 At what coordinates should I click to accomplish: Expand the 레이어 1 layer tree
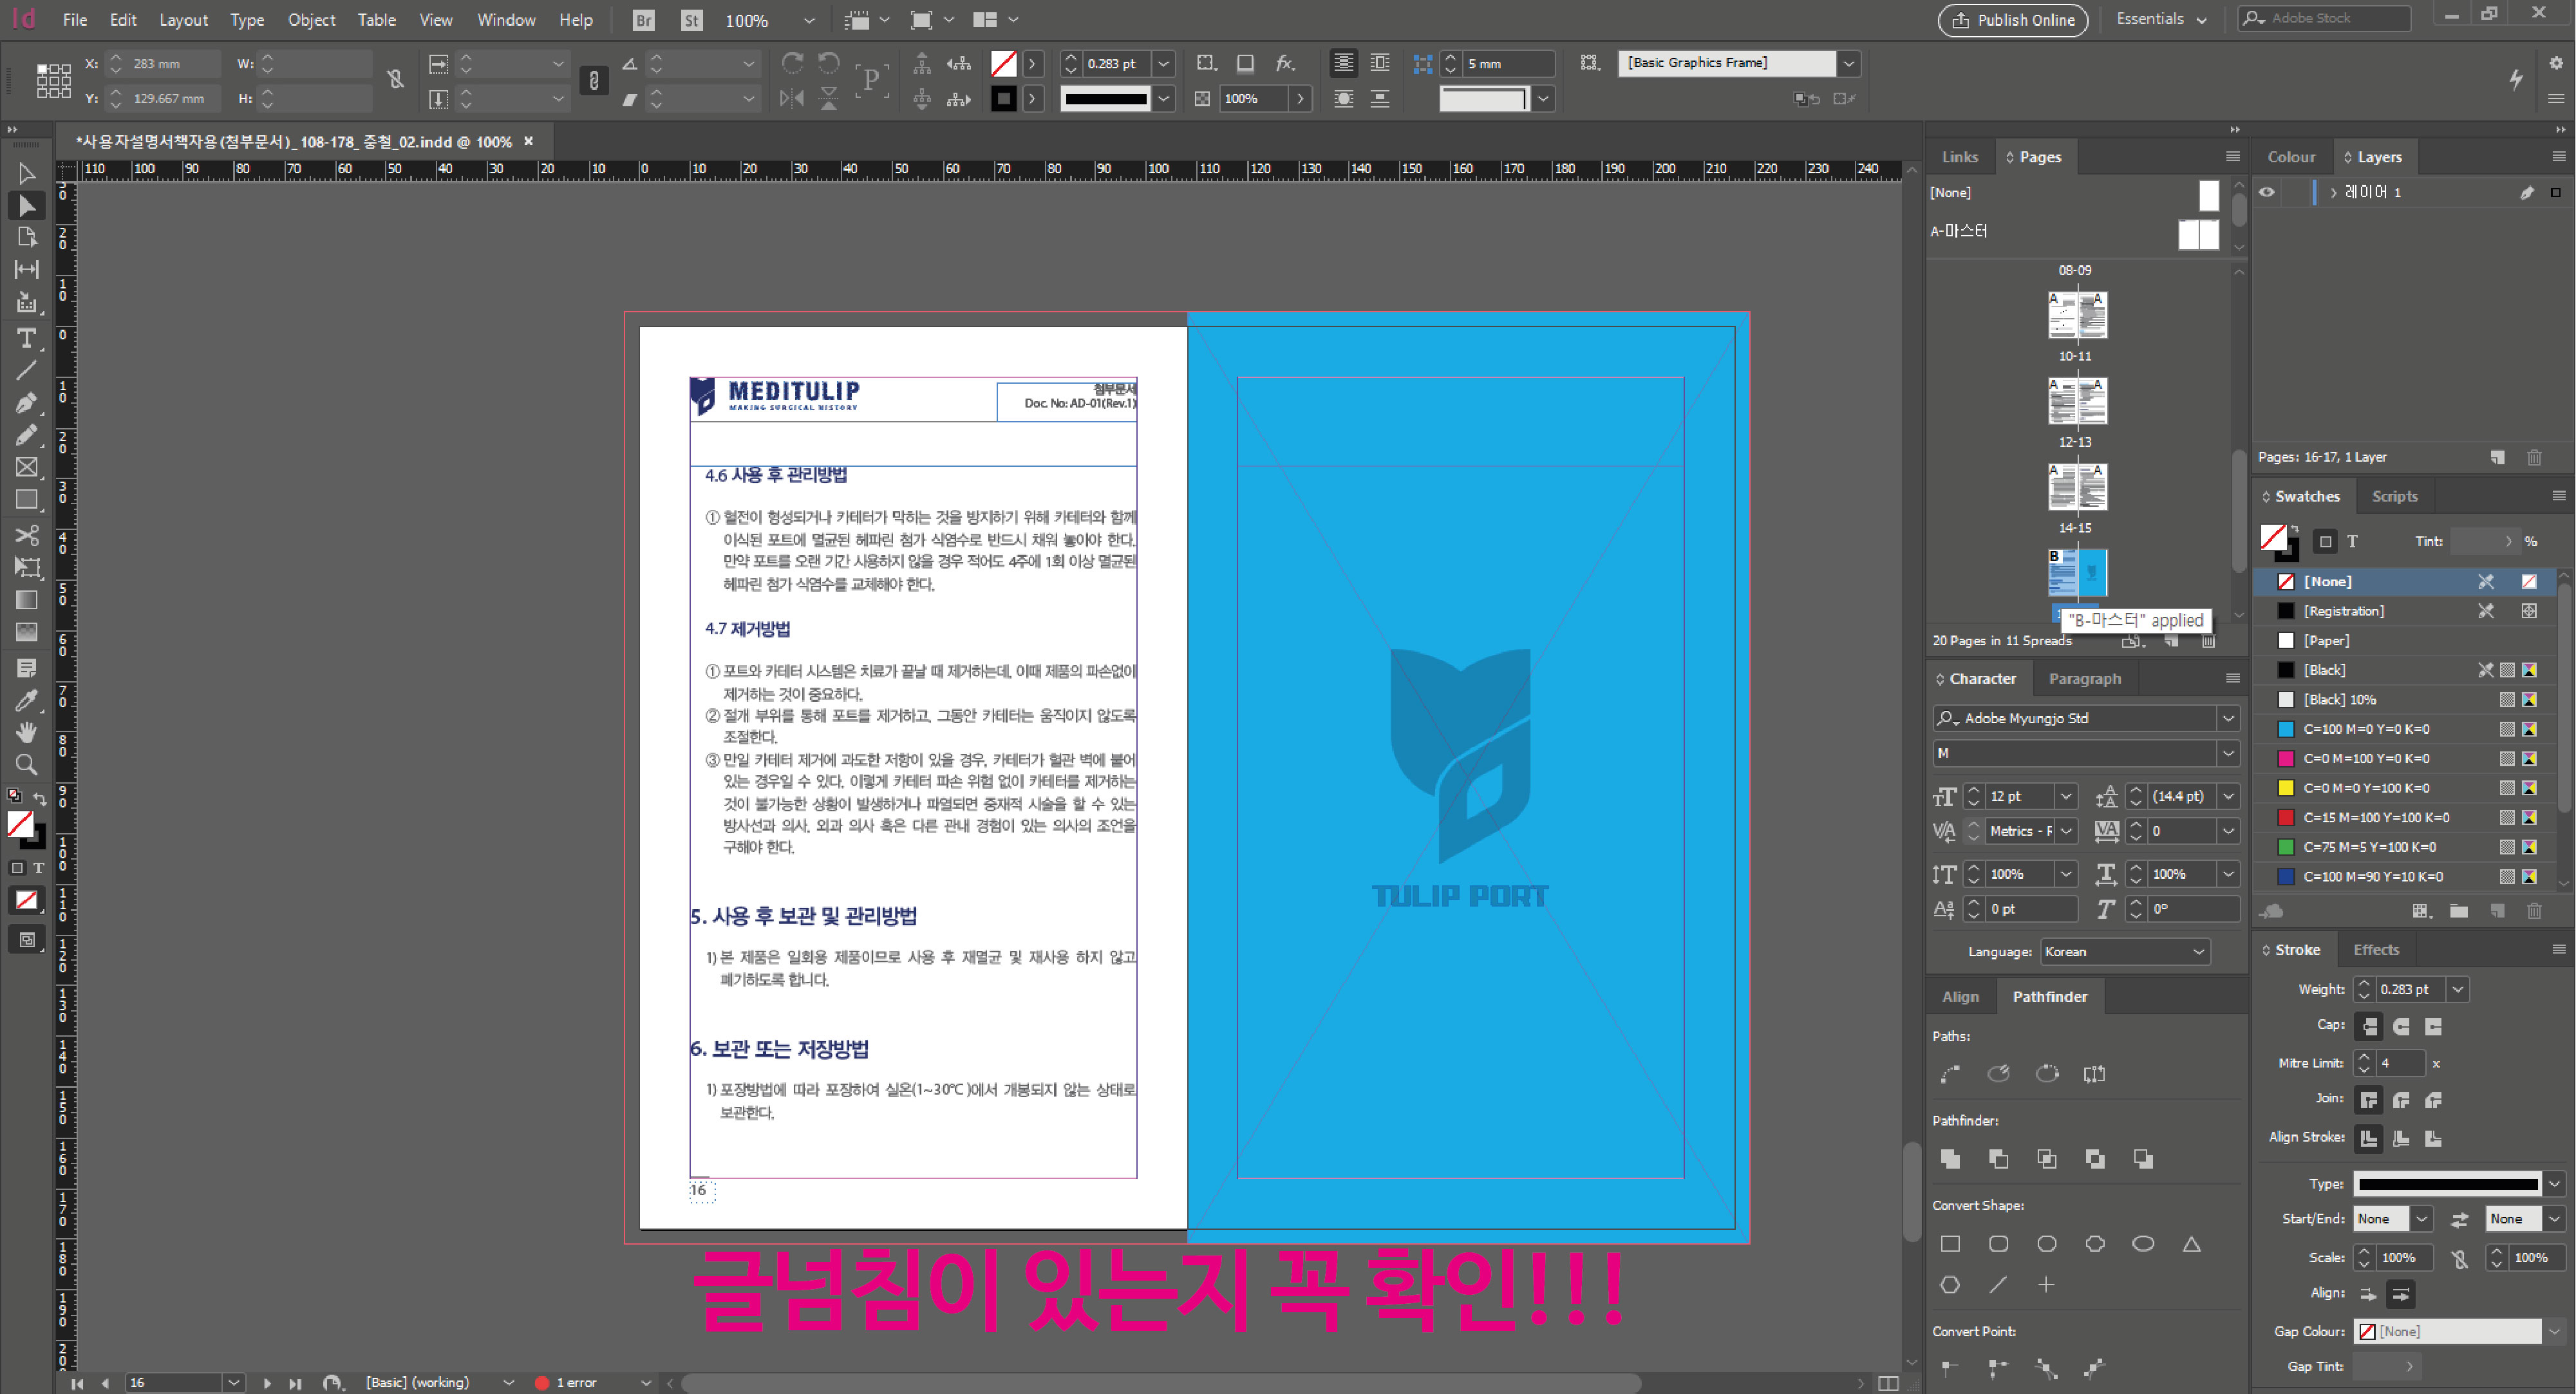pos(2333,192)
